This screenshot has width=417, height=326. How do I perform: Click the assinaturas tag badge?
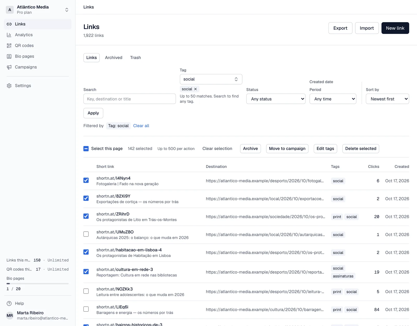click(343, 276)
